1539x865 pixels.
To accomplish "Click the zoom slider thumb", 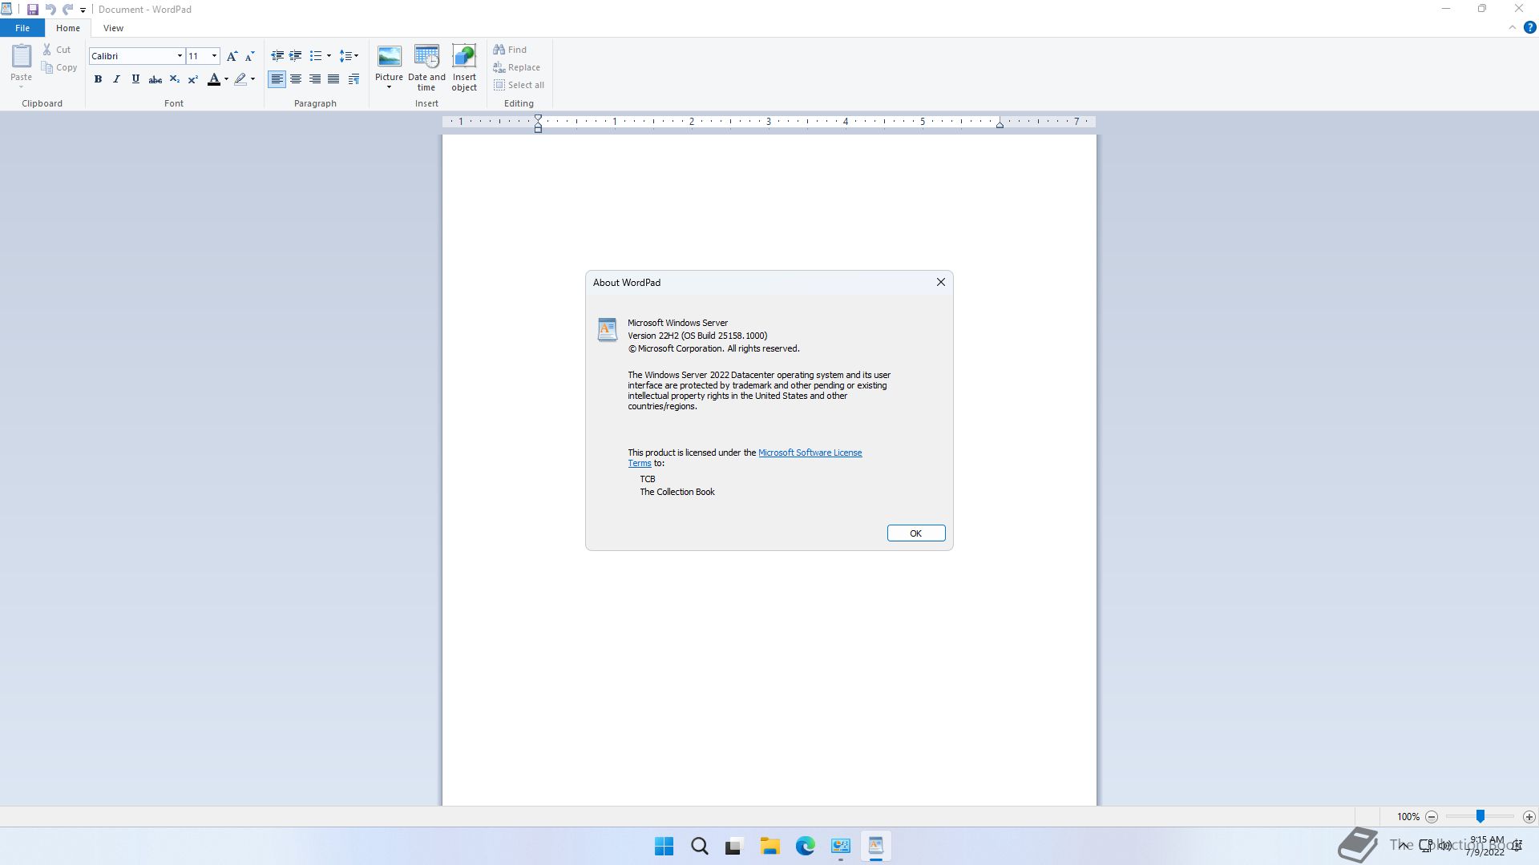I will coord(1480,816).
